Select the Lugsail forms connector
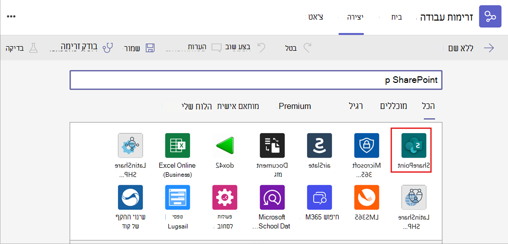The width and height of the screenshot is (508, 244). [x=177, y=197]
